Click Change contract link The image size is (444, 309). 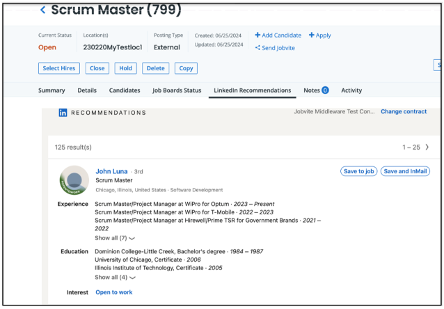404,111
